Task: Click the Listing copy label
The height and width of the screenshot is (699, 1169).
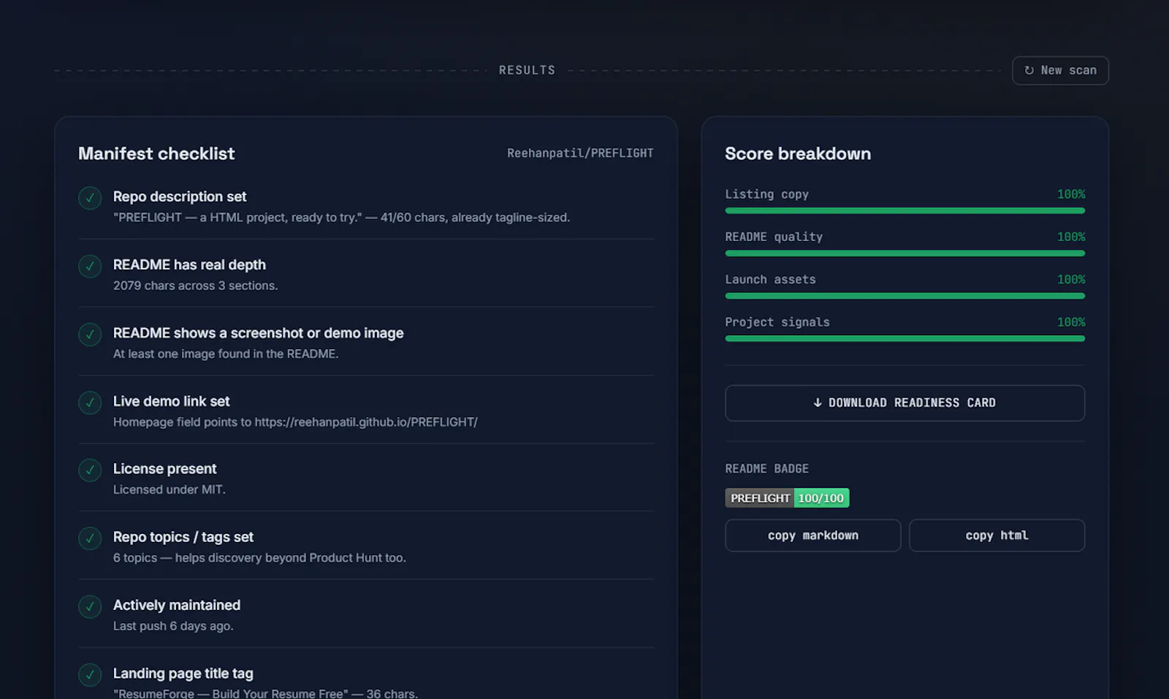Action: (766, 194)
